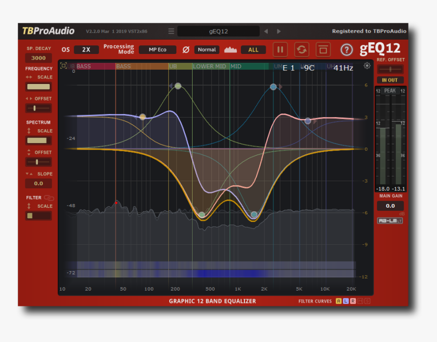Pause the spectrum display
Screen dimensions: 437x342
pyautogui.click(x=280, y=50)
